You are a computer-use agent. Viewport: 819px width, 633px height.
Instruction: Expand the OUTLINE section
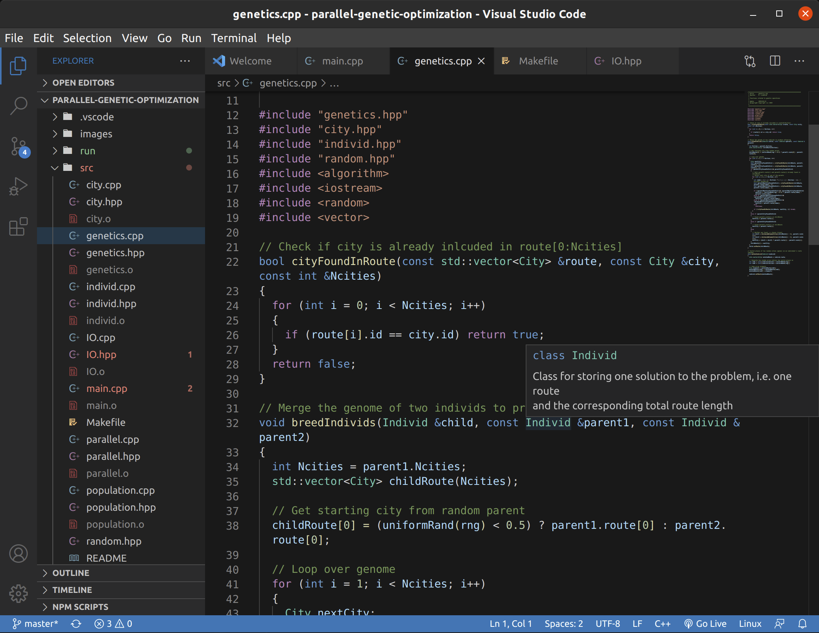(x=71, y=573)
